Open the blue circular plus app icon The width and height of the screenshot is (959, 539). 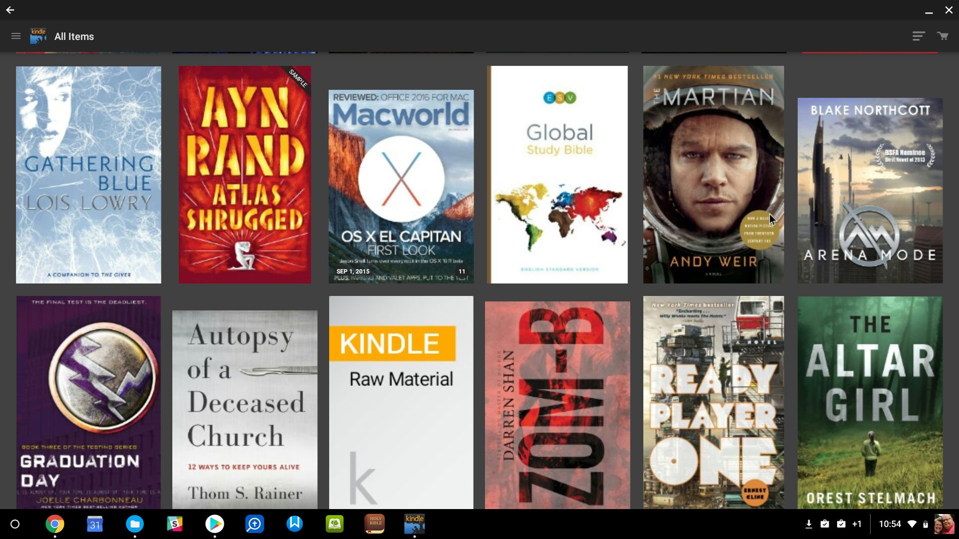255,524
